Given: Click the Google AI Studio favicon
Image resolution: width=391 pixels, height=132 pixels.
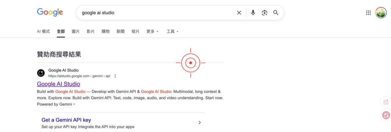Looking at the screenshot, I should 41,73.
